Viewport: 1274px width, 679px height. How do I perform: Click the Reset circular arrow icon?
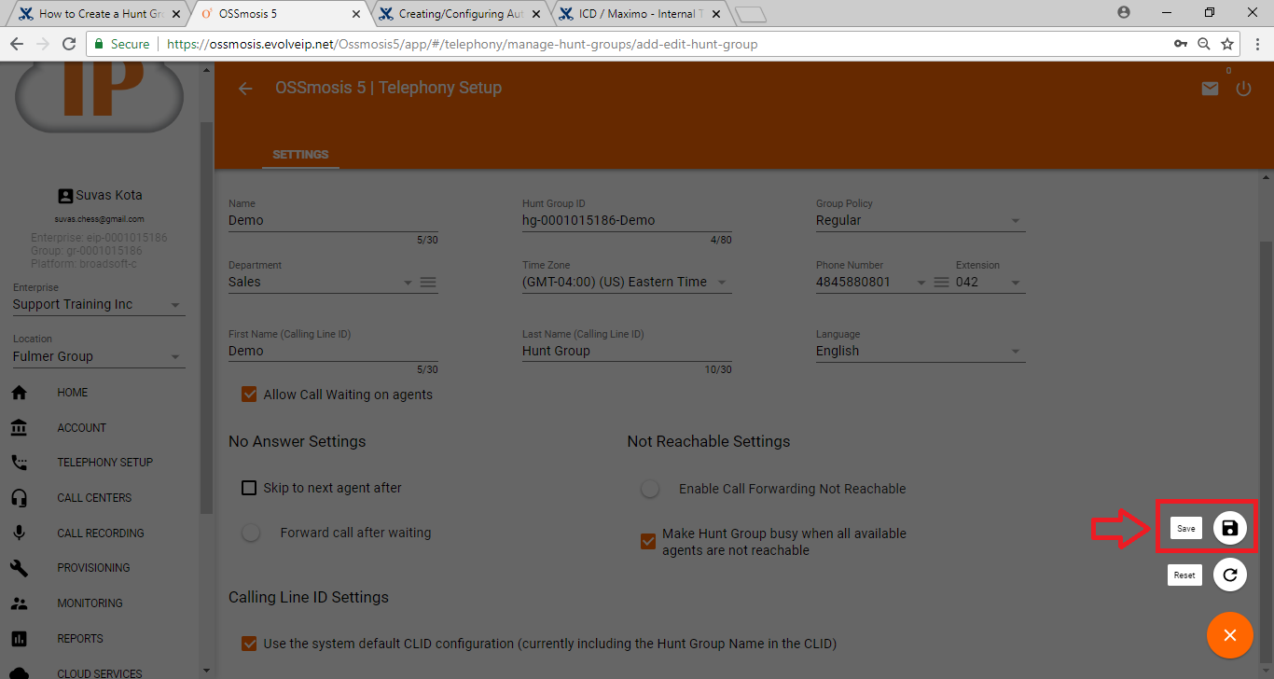(1229, 575)
